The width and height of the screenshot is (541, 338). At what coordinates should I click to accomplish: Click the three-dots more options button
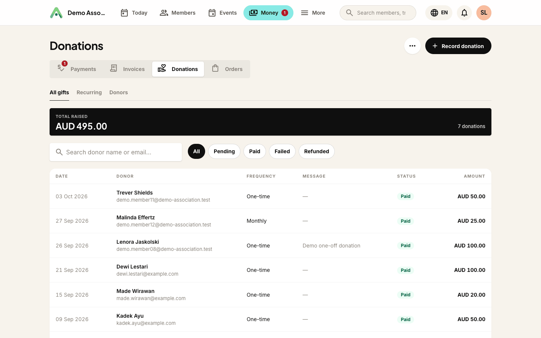tap(413, 46)
